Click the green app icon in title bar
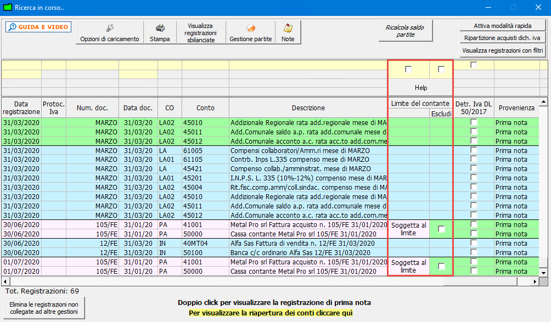 point(7,7)
